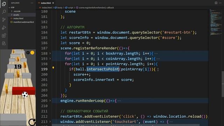The height and width of the screenshot is (126, 224).
Task: Open editor more actions menu
Action: pos(220,3)
